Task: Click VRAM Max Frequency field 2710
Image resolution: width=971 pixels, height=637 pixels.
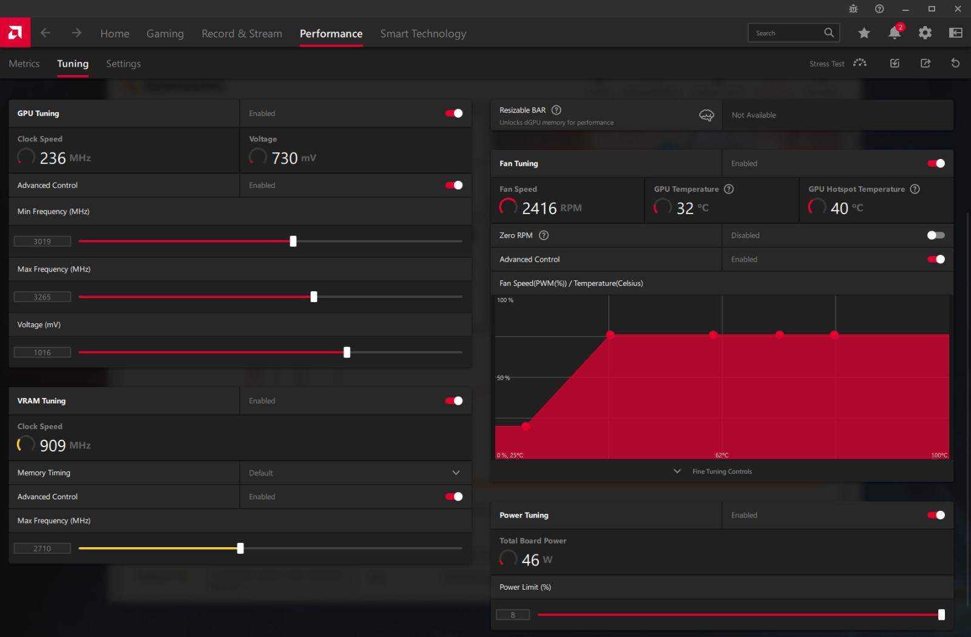Action: [x=42, y=548]
